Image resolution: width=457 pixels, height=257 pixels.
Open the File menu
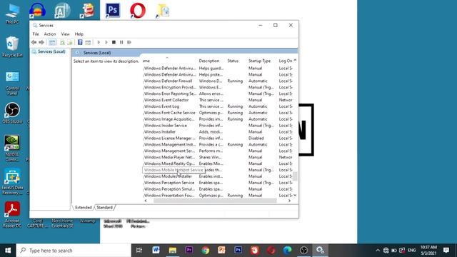(36, 34)
